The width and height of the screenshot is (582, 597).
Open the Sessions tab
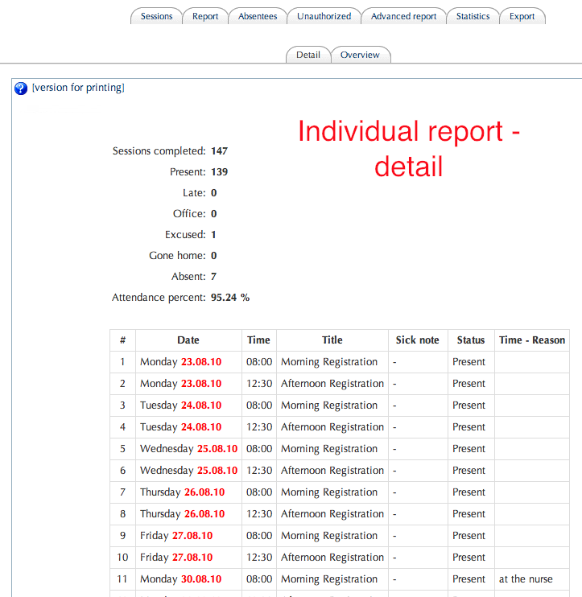click(156, 16)
